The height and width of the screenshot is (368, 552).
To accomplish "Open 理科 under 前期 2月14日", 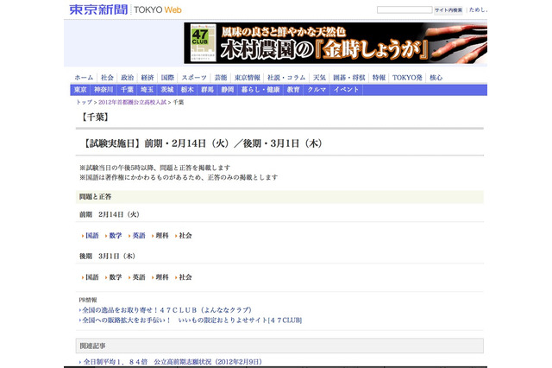I will (162, 236).
